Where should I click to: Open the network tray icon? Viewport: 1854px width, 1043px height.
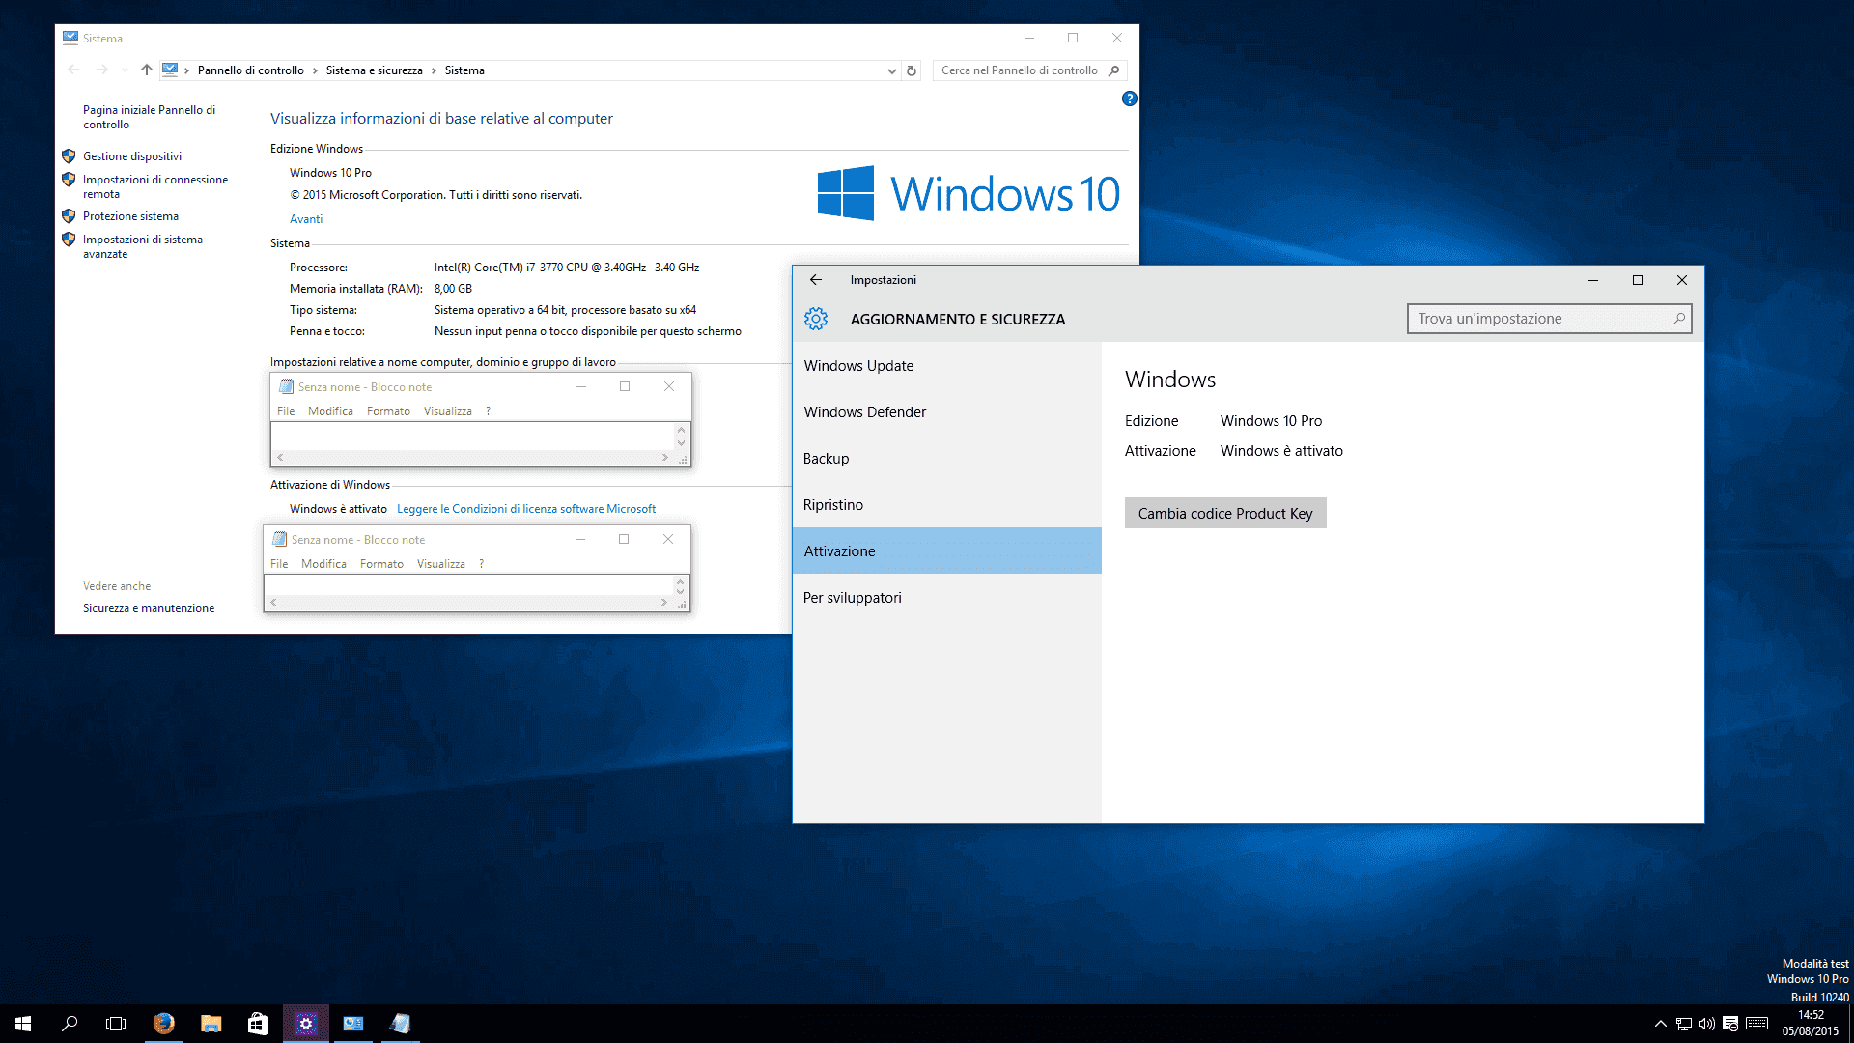pyautogui.click(x=1683, y=1024)
